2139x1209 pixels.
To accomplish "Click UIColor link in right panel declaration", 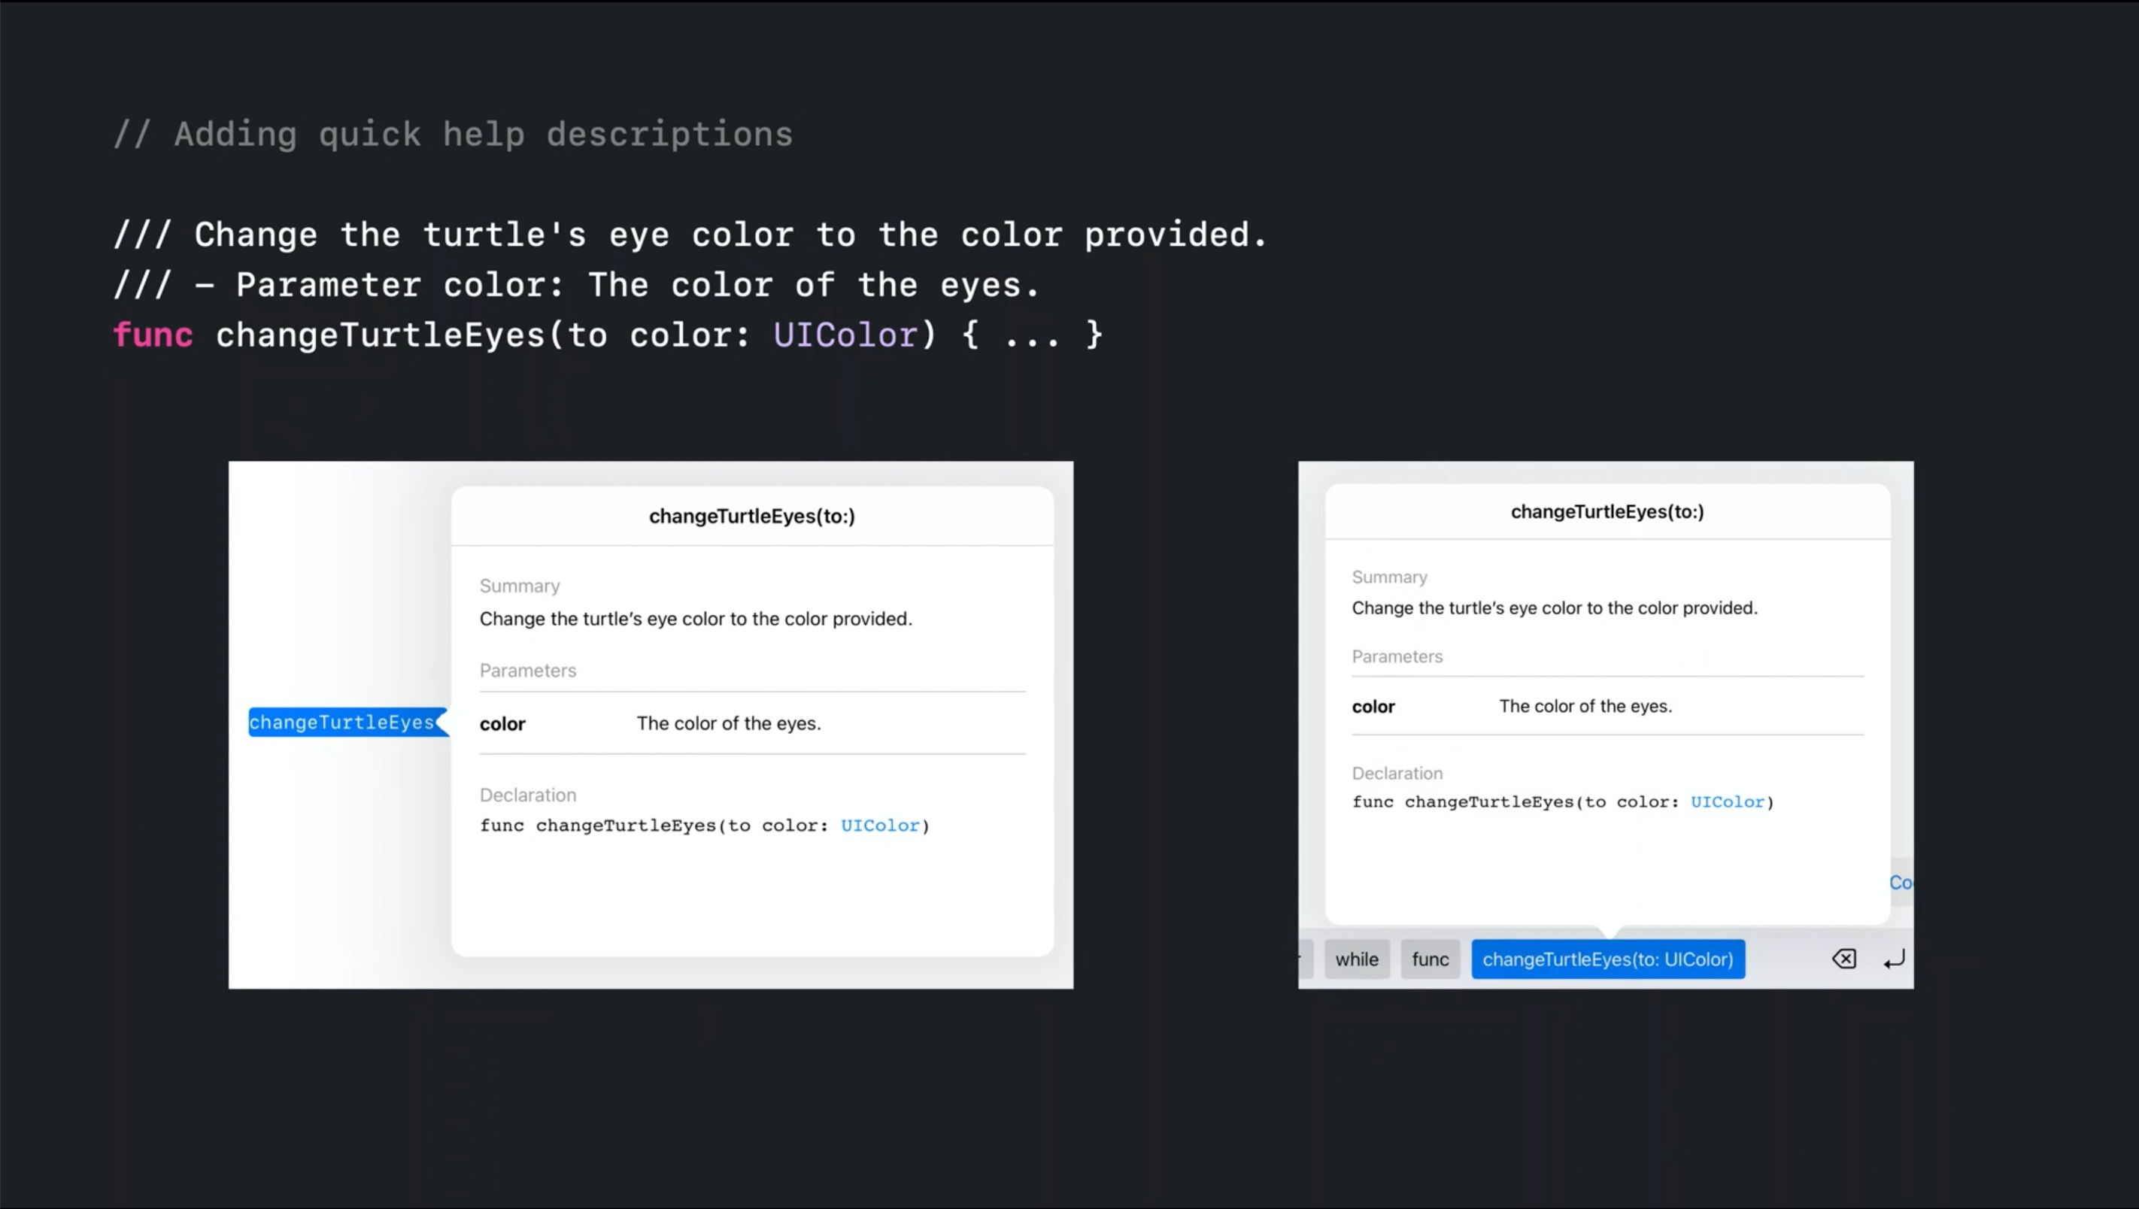I will tap(1727, 801).
